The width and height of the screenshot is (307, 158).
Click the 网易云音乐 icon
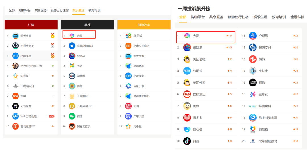pyautogui.click(x=72, y=126)
